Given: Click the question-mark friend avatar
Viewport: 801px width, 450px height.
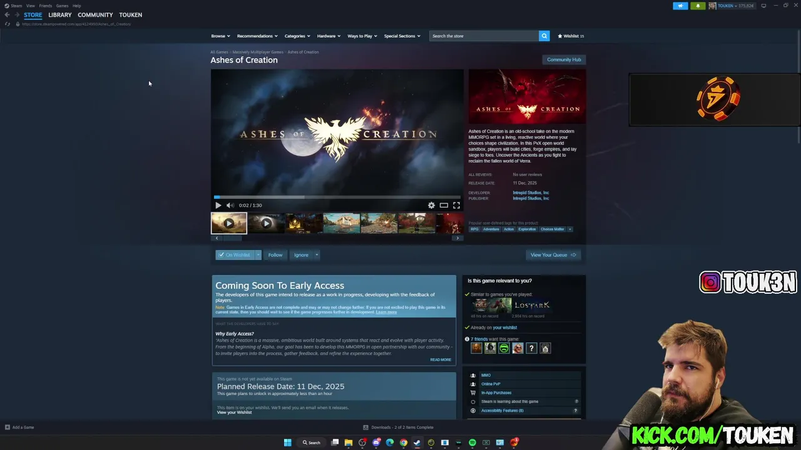Looking at the screenshot, I should (531, 348).
